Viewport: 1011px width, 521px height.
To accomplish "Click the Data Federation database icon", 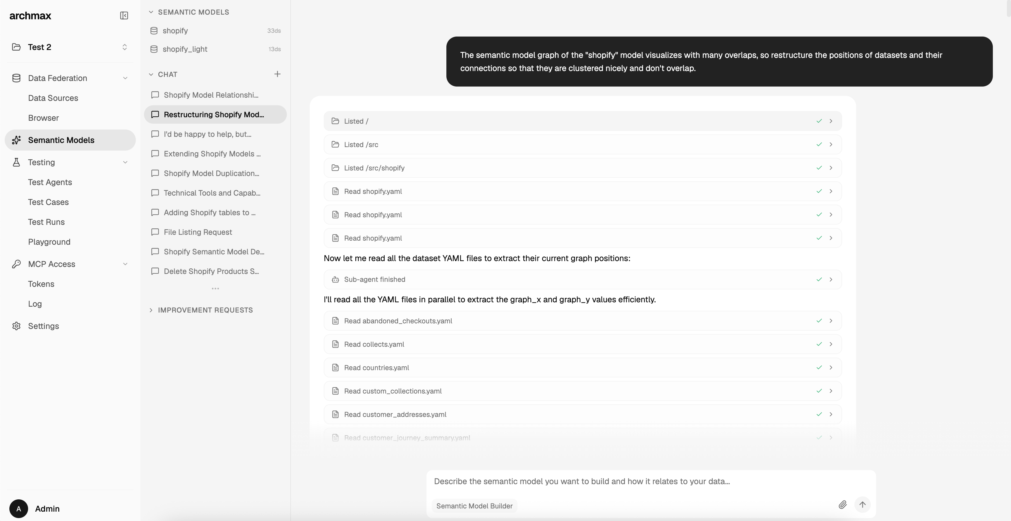I will pos(16,78).
